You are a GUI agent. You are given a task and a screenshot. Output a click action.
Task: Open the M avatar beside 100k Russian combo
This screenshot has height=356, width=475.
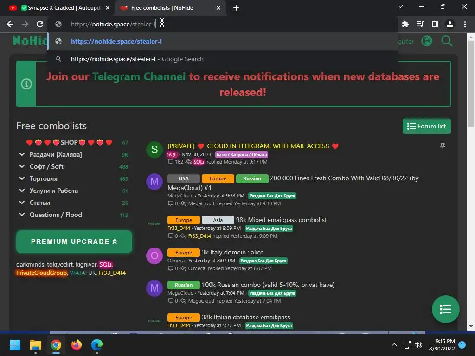[154, 288]
